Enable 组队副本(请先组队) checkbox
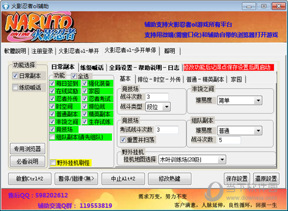This screenshot has height=211, width=288. [52, 137]
